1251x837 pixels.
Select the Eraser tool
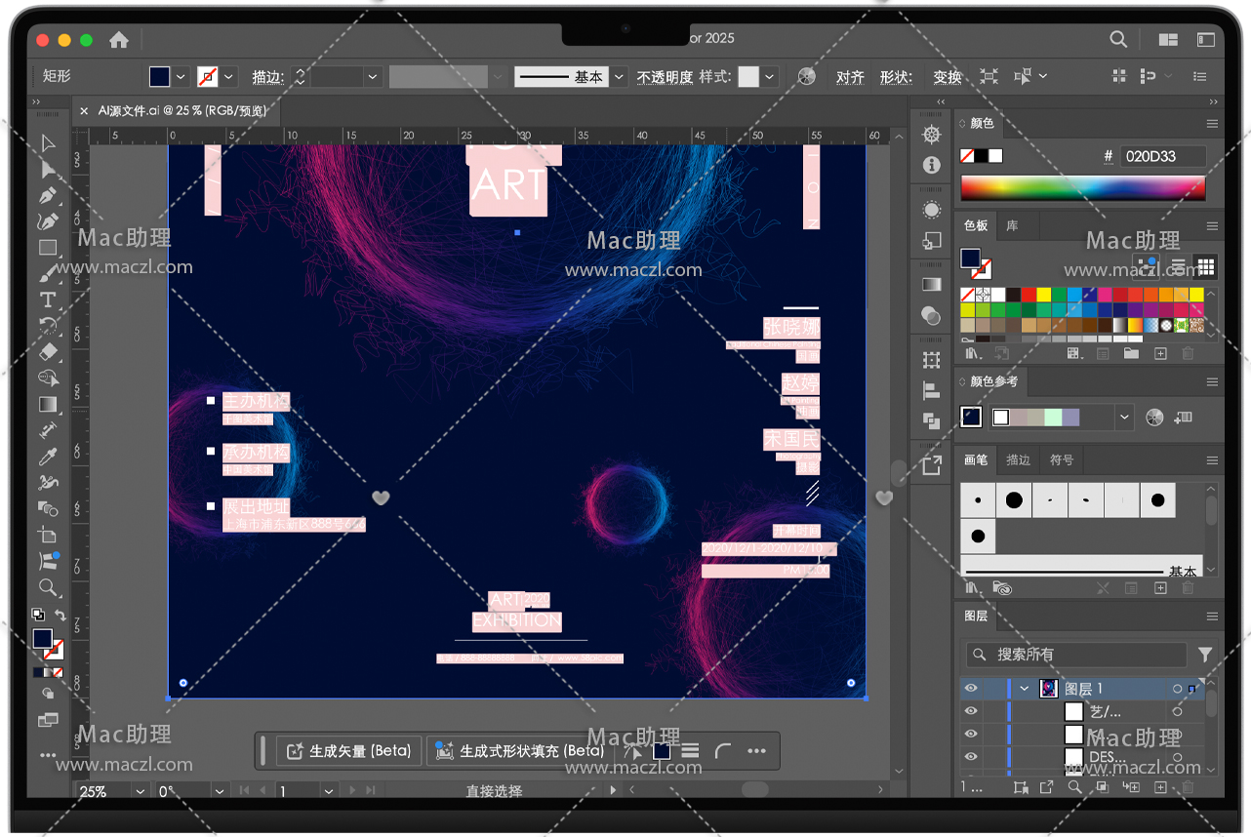tap(48, 352)
